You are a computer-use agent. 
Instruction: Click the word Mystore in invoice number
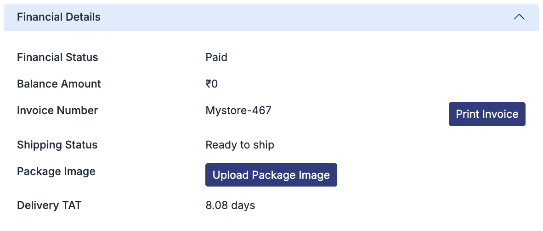225,110
